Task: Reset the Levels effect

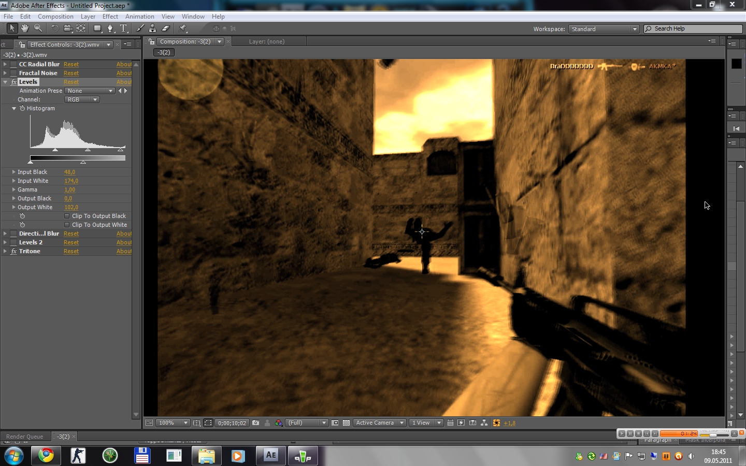Action: coord(71,82)
